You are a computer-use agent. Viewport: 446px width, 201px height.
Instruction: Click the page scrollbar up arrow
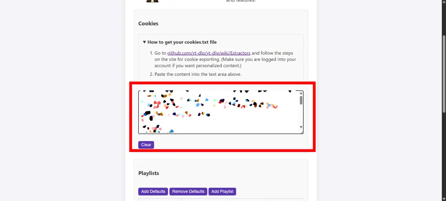tap(443, 2)
